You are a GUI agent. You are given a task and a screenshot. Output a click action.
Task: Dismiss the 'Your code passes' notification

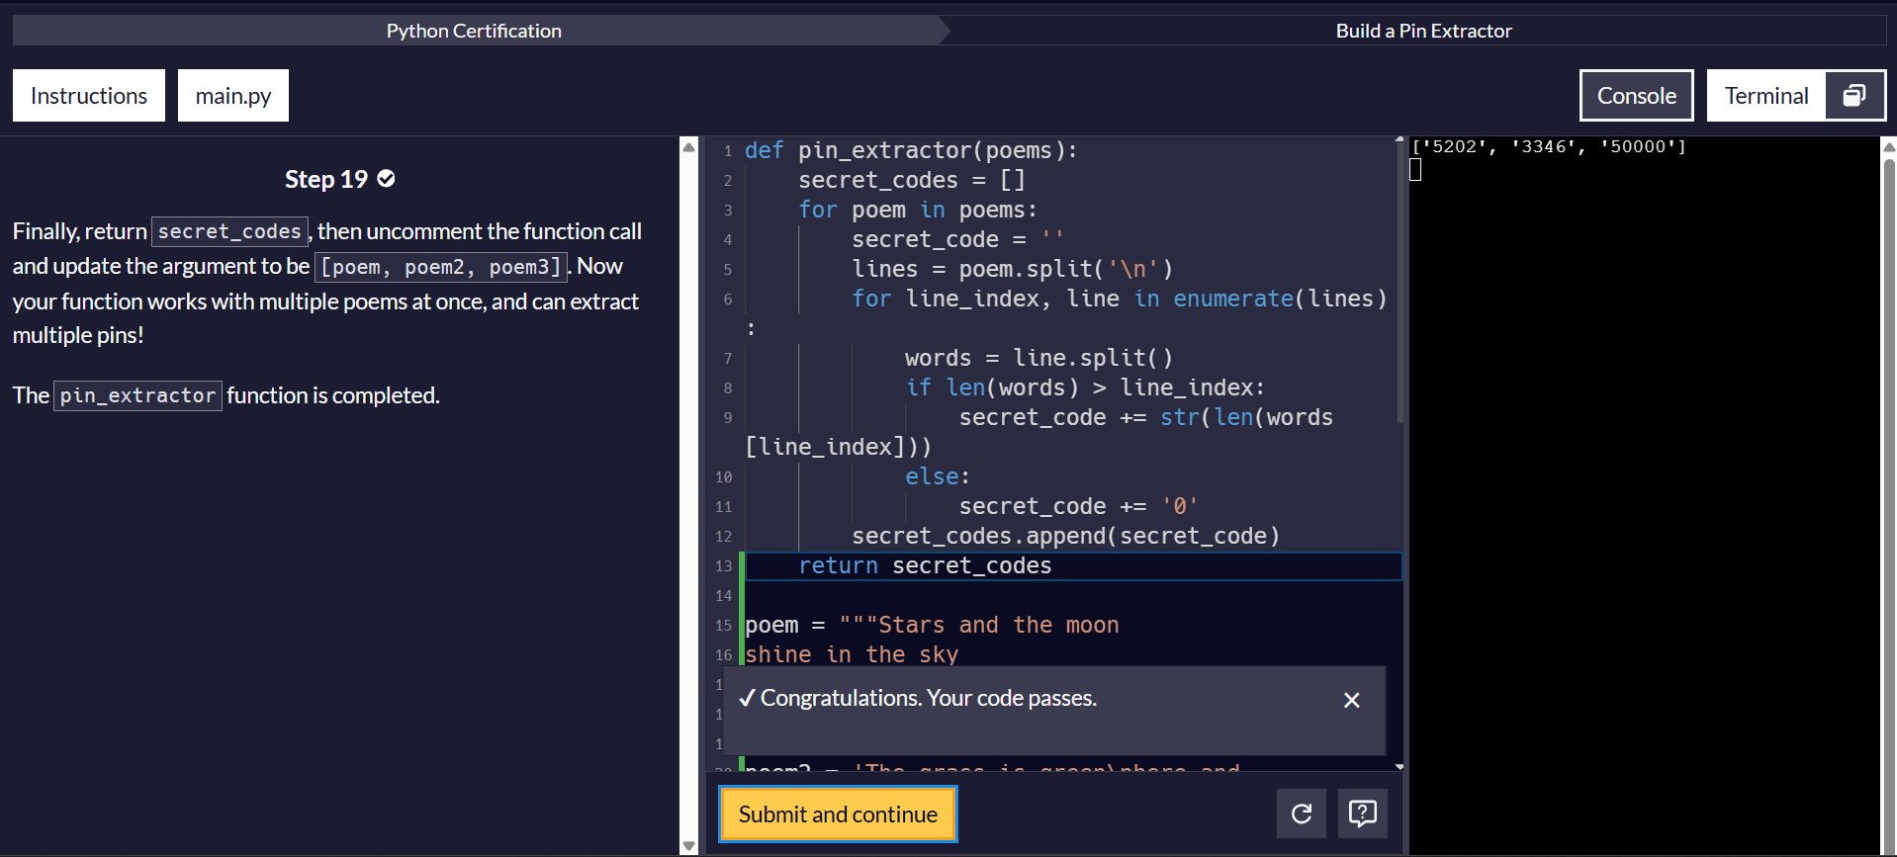1351,700
